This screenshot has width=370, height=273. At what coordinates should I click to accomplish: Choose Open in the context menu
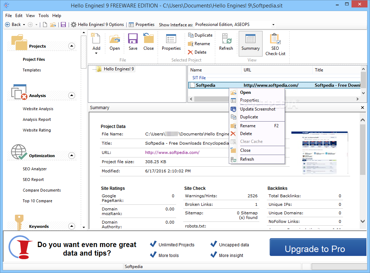[257, 92]
